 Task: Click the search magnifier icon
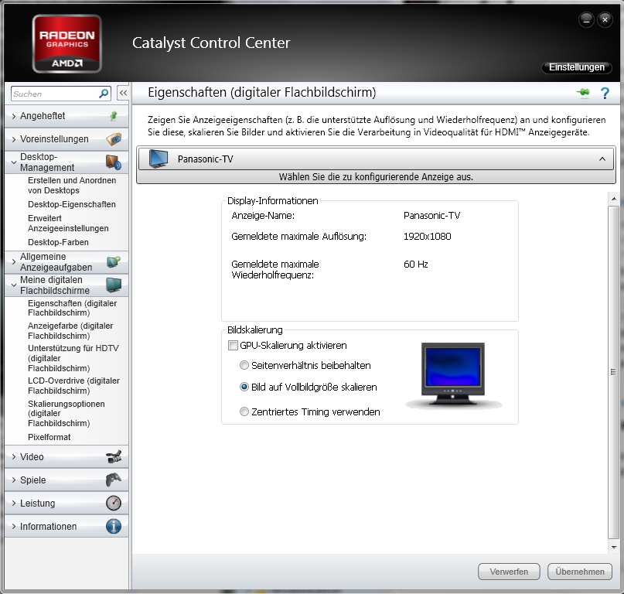click(x=104, y=94)
